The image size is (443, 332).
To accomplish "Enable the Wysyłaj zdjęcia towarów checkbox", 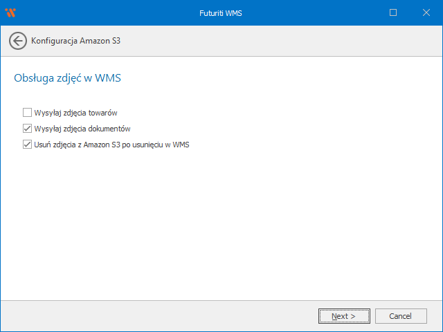I will pos(27,112).
